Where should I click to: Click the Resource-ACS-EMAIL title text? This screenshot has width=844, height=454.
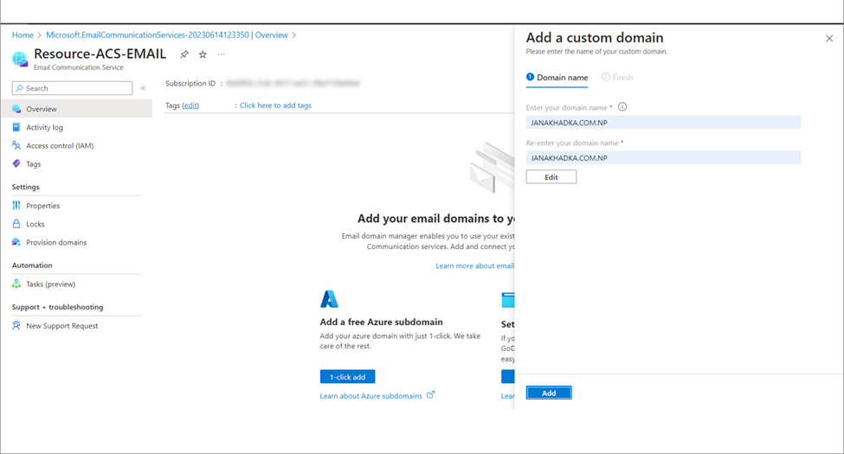[100, 54]
